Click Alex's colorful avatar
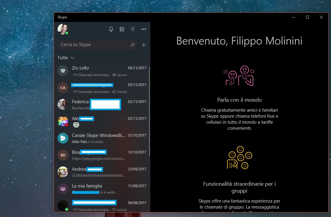This screenshot has height=217, width=331. point(63,121)
